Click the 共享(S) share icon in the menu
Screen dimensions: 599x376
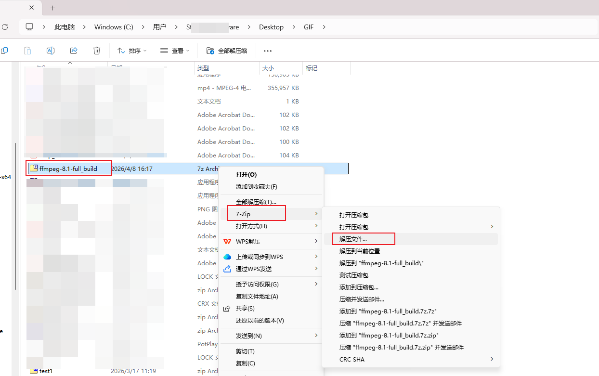click(x=227, y=308)
